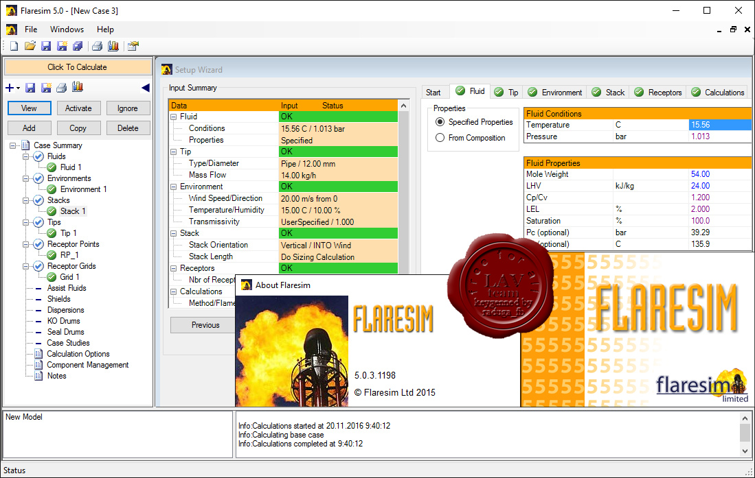Collapse Fluid row in Input Summary

coord(173,117)
